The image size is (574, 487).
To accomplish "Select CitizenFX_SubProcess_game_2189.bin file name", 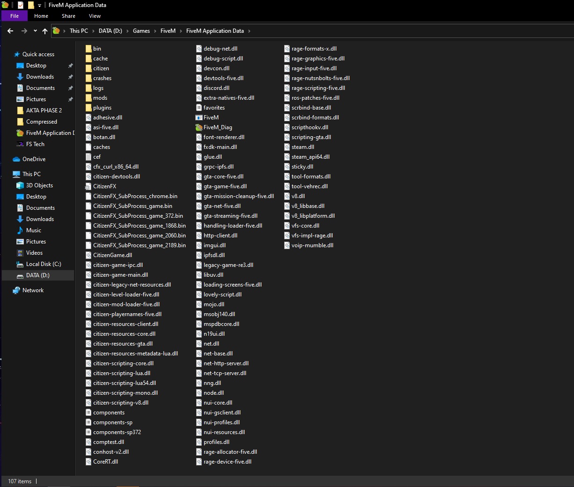I will pyautogui.click(x=140, y=245).
